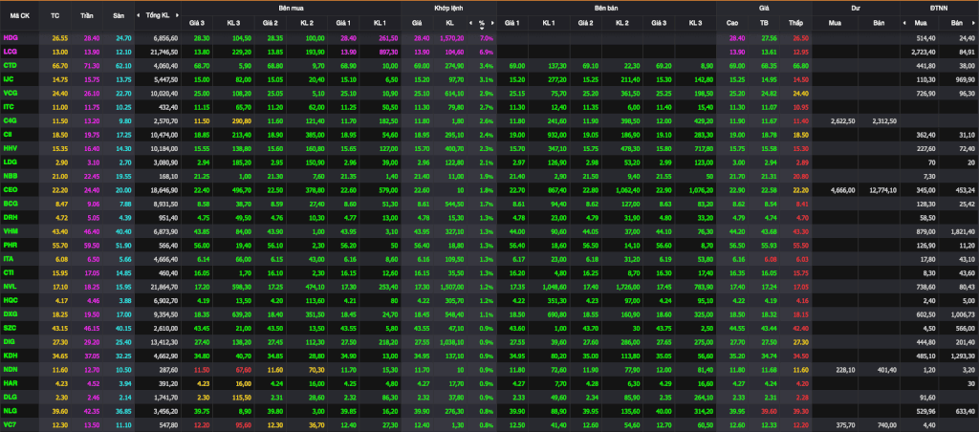Open DRH stock symbol
The width and height of the screenshot is (979, 432).
[11, 217]
